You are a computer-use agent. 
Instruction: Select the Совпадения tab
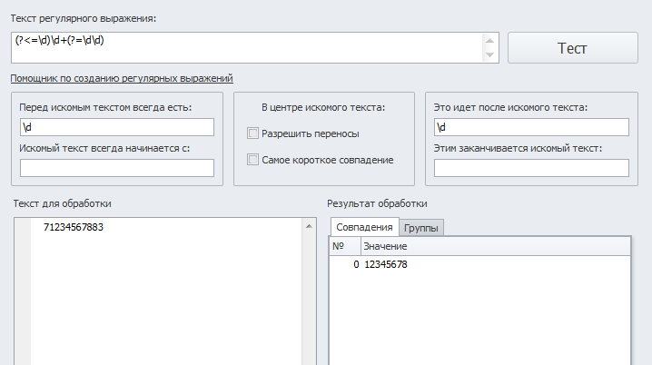[x=364, y=227]
